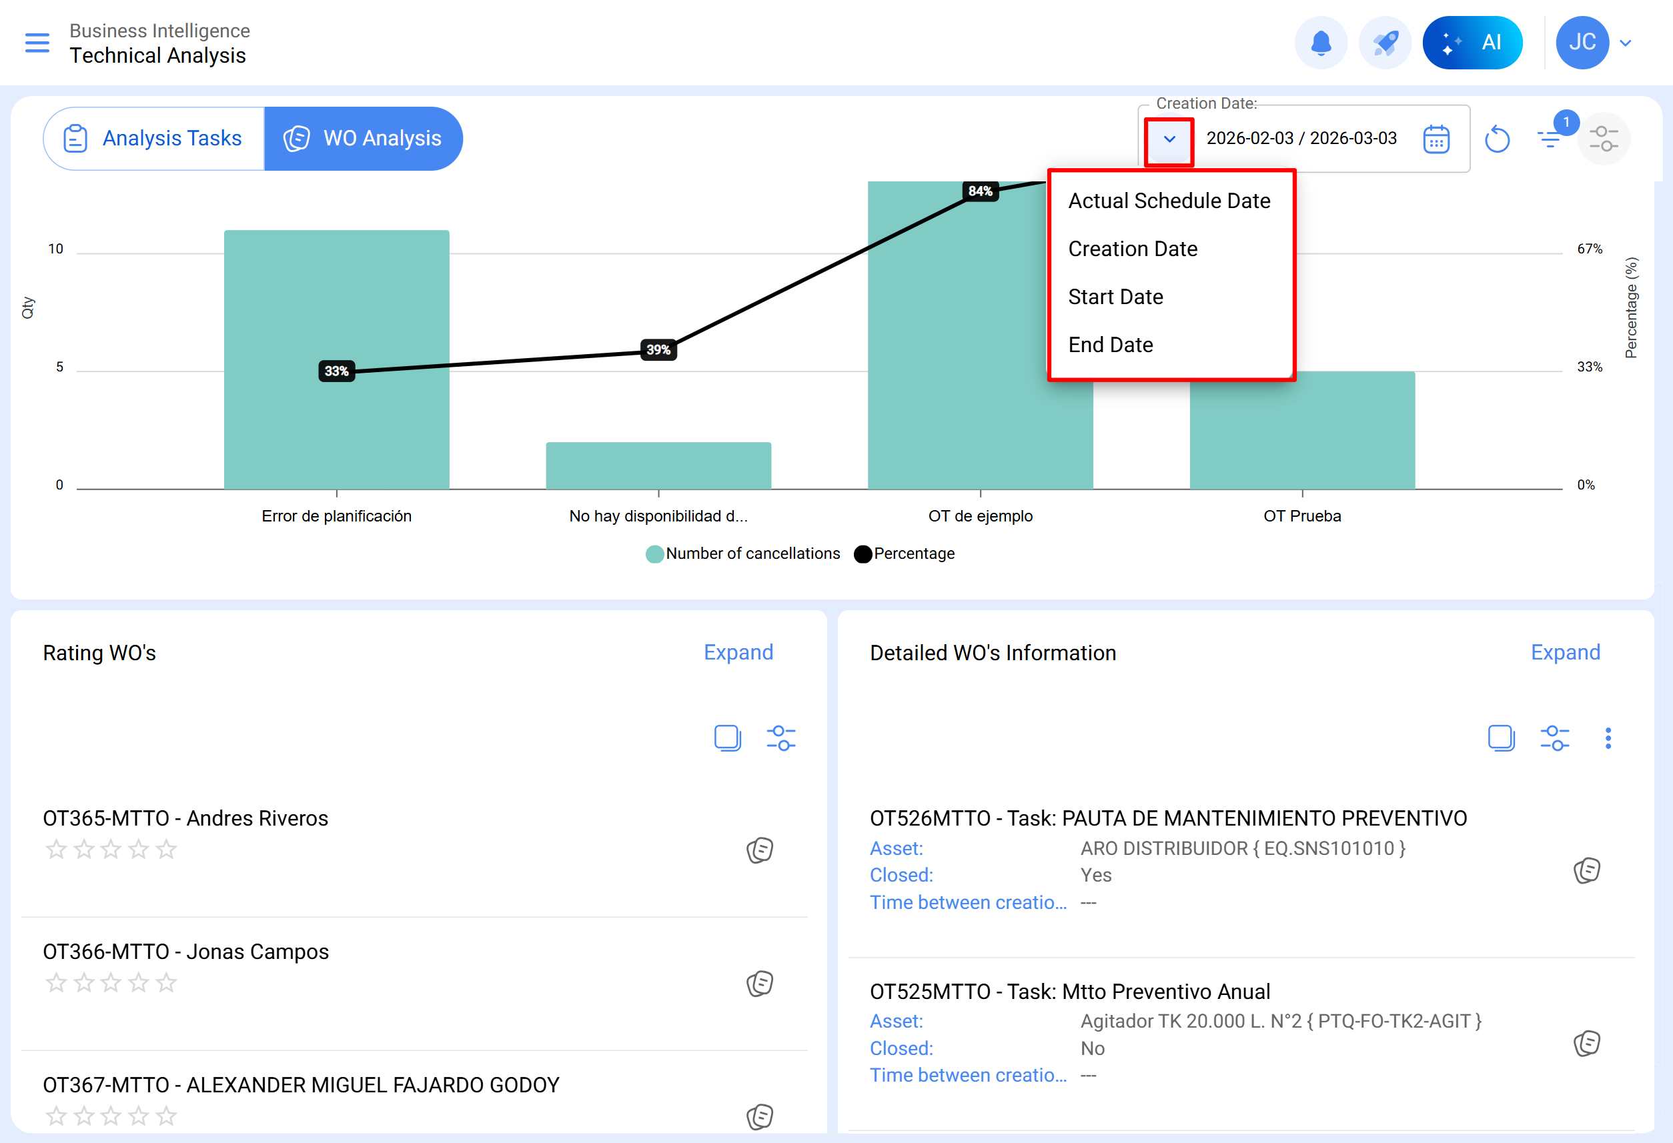Click the rocket icon in header
The height and width of the screenshot is (1143, 1673).
(x=1384, y=43)
